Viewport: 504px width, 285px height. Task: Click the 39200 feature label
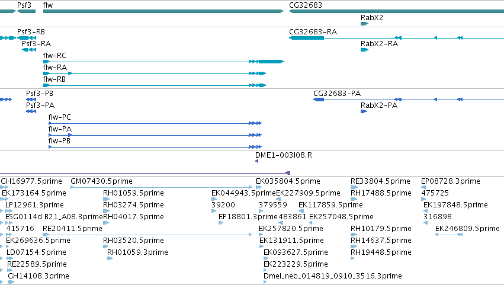[223, 205]
